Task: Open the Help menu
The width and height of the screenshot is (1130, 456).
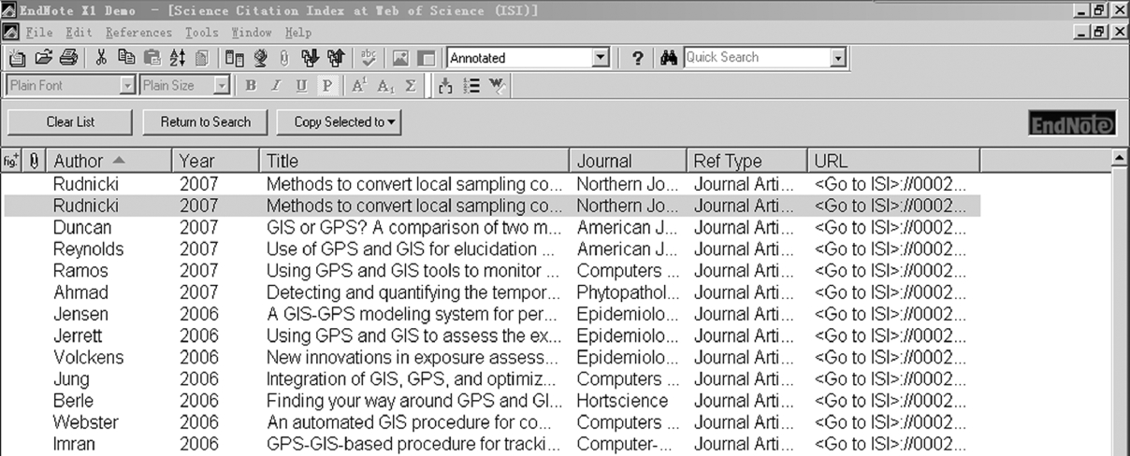Action: 298,33
